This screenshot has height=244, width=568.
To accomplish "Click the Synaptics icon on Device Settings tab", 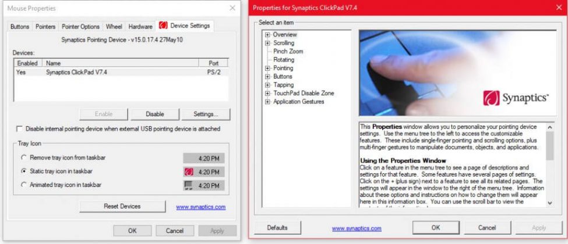I will pyautogui.click(x=163, y=26).
